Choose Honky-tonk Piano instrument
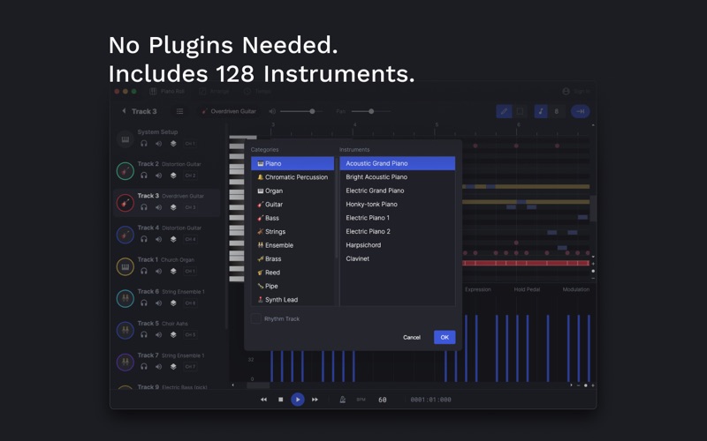Screen dimensions: 707x441 397,205
